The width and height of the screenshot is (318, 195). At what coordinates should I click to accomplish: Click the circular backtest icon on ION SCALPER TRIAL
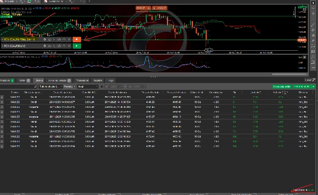tap(59, 40)
